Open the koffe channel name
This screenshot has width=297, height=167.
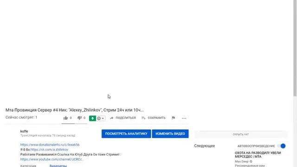(24, 131)
